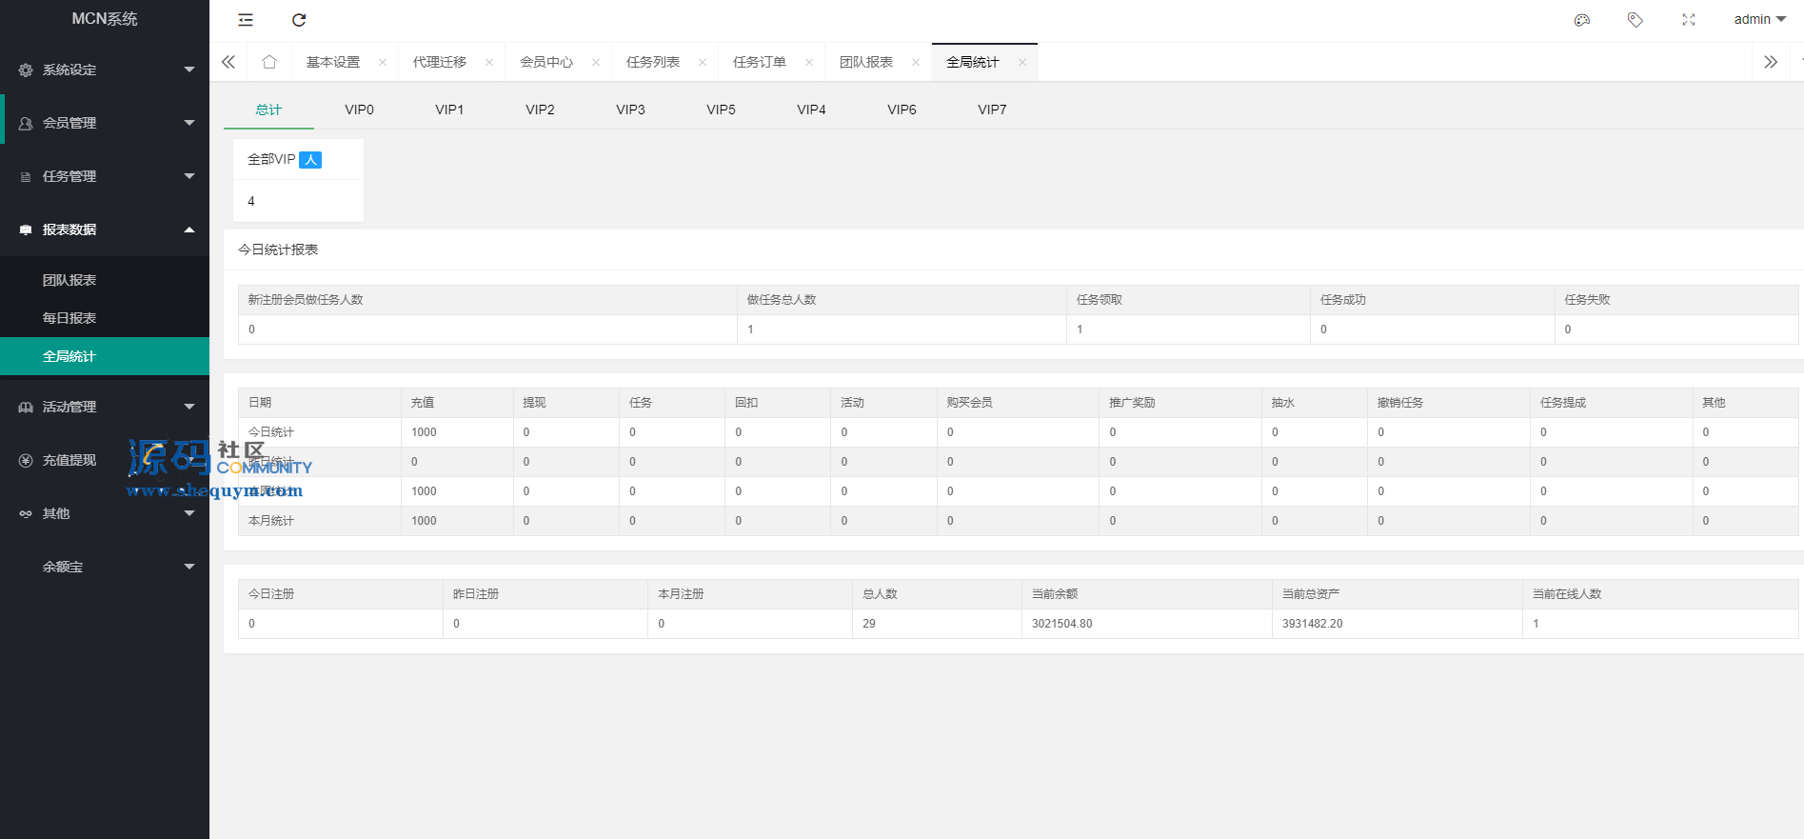
Task: Switch to the 团队报表 tab
Action: point(866,62)
